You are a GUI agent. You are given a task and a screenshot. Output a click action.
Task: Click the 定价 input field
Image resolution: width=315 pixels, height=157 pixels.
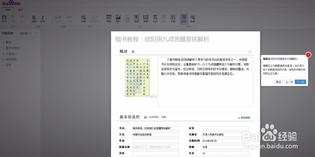pyautogui.click(x=225, y=128)
